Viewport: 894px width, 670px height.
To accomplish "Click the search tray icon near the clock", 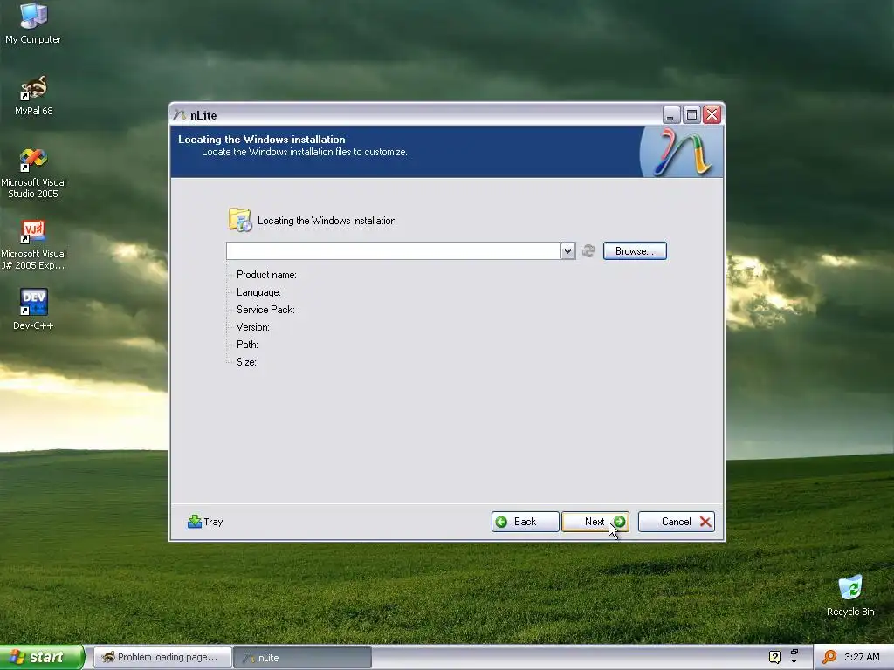I will click(x=829, y=657).
